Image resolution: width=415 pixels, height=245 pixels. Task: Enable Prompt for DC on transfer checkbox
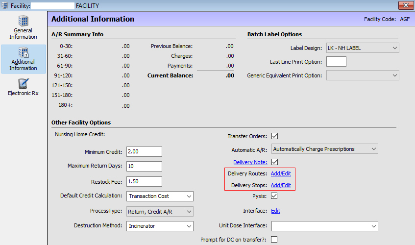pyautogui.click(x=274, y=240)
